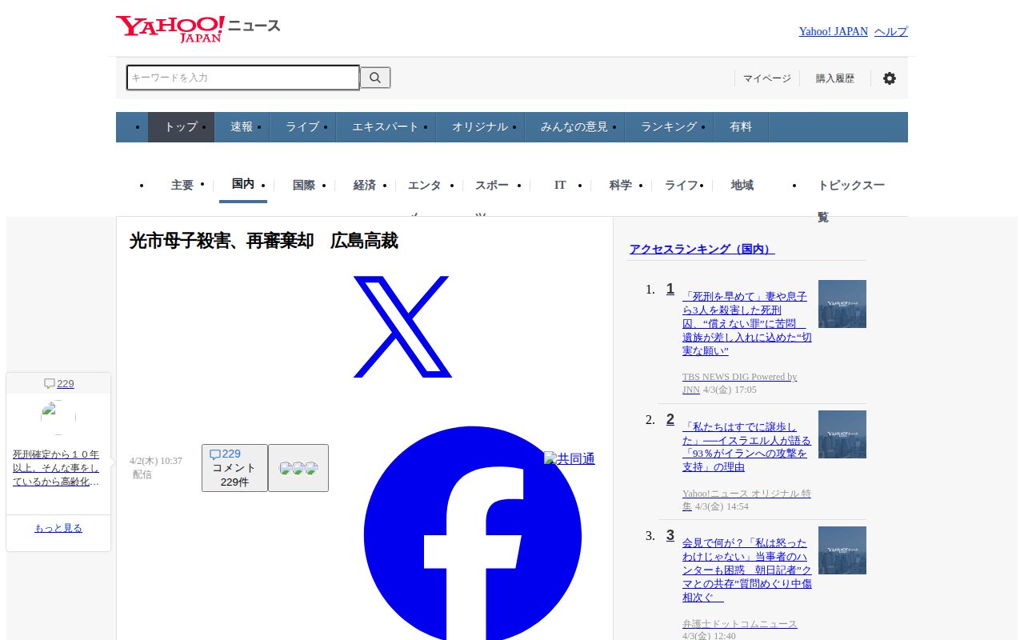
Task: Focus the keyword search input field
Action: [x=243, y=78]
